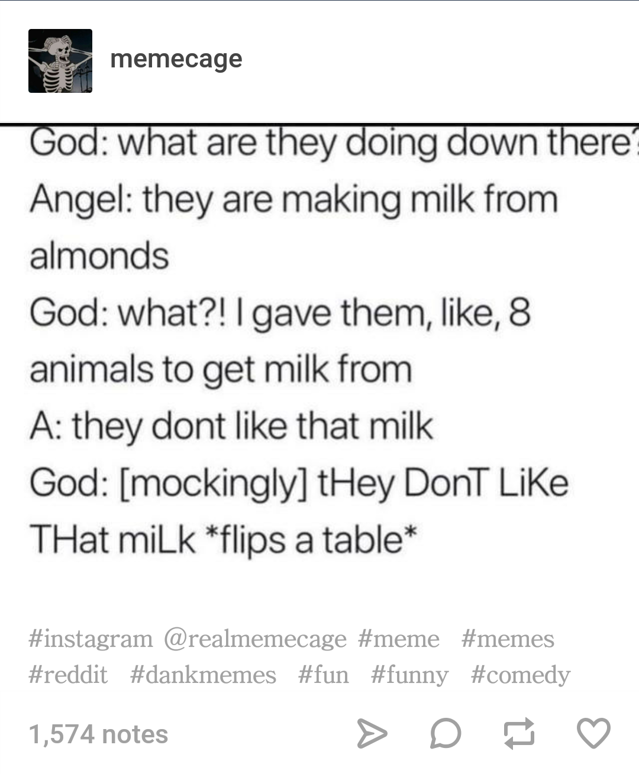Browse the #meme tag

coord(399,639)
